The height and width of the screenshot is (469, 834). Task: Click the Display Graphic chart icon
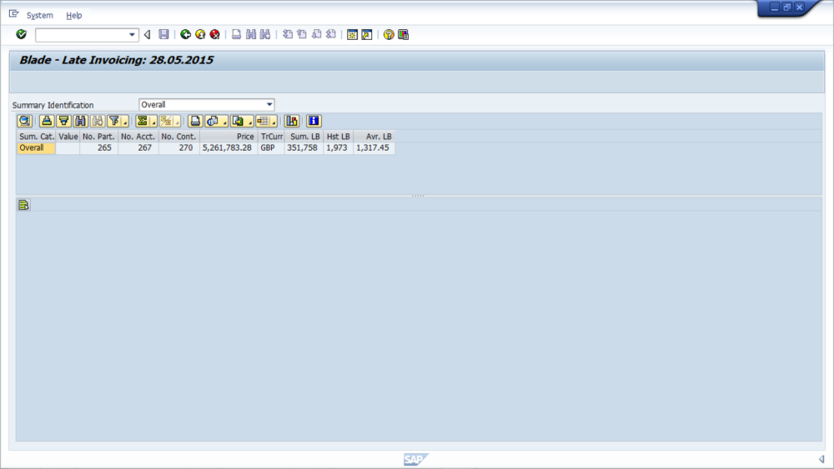click(x=291, y=121)
